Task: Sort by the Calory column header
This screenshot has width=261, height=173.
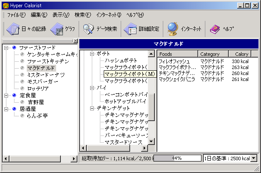Action: pos(240,54)
